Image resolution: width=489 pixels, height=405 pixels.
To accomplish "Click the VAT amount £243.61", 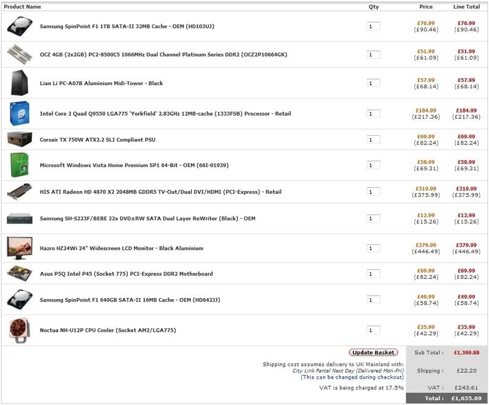I will 466,387.
